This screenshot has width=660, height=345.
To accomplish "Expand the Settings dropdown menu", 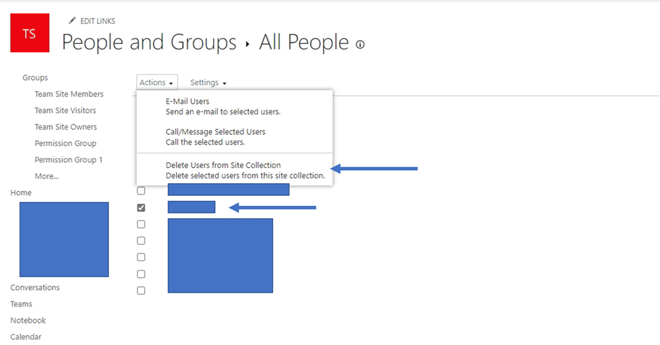I will tap(208, 82).
